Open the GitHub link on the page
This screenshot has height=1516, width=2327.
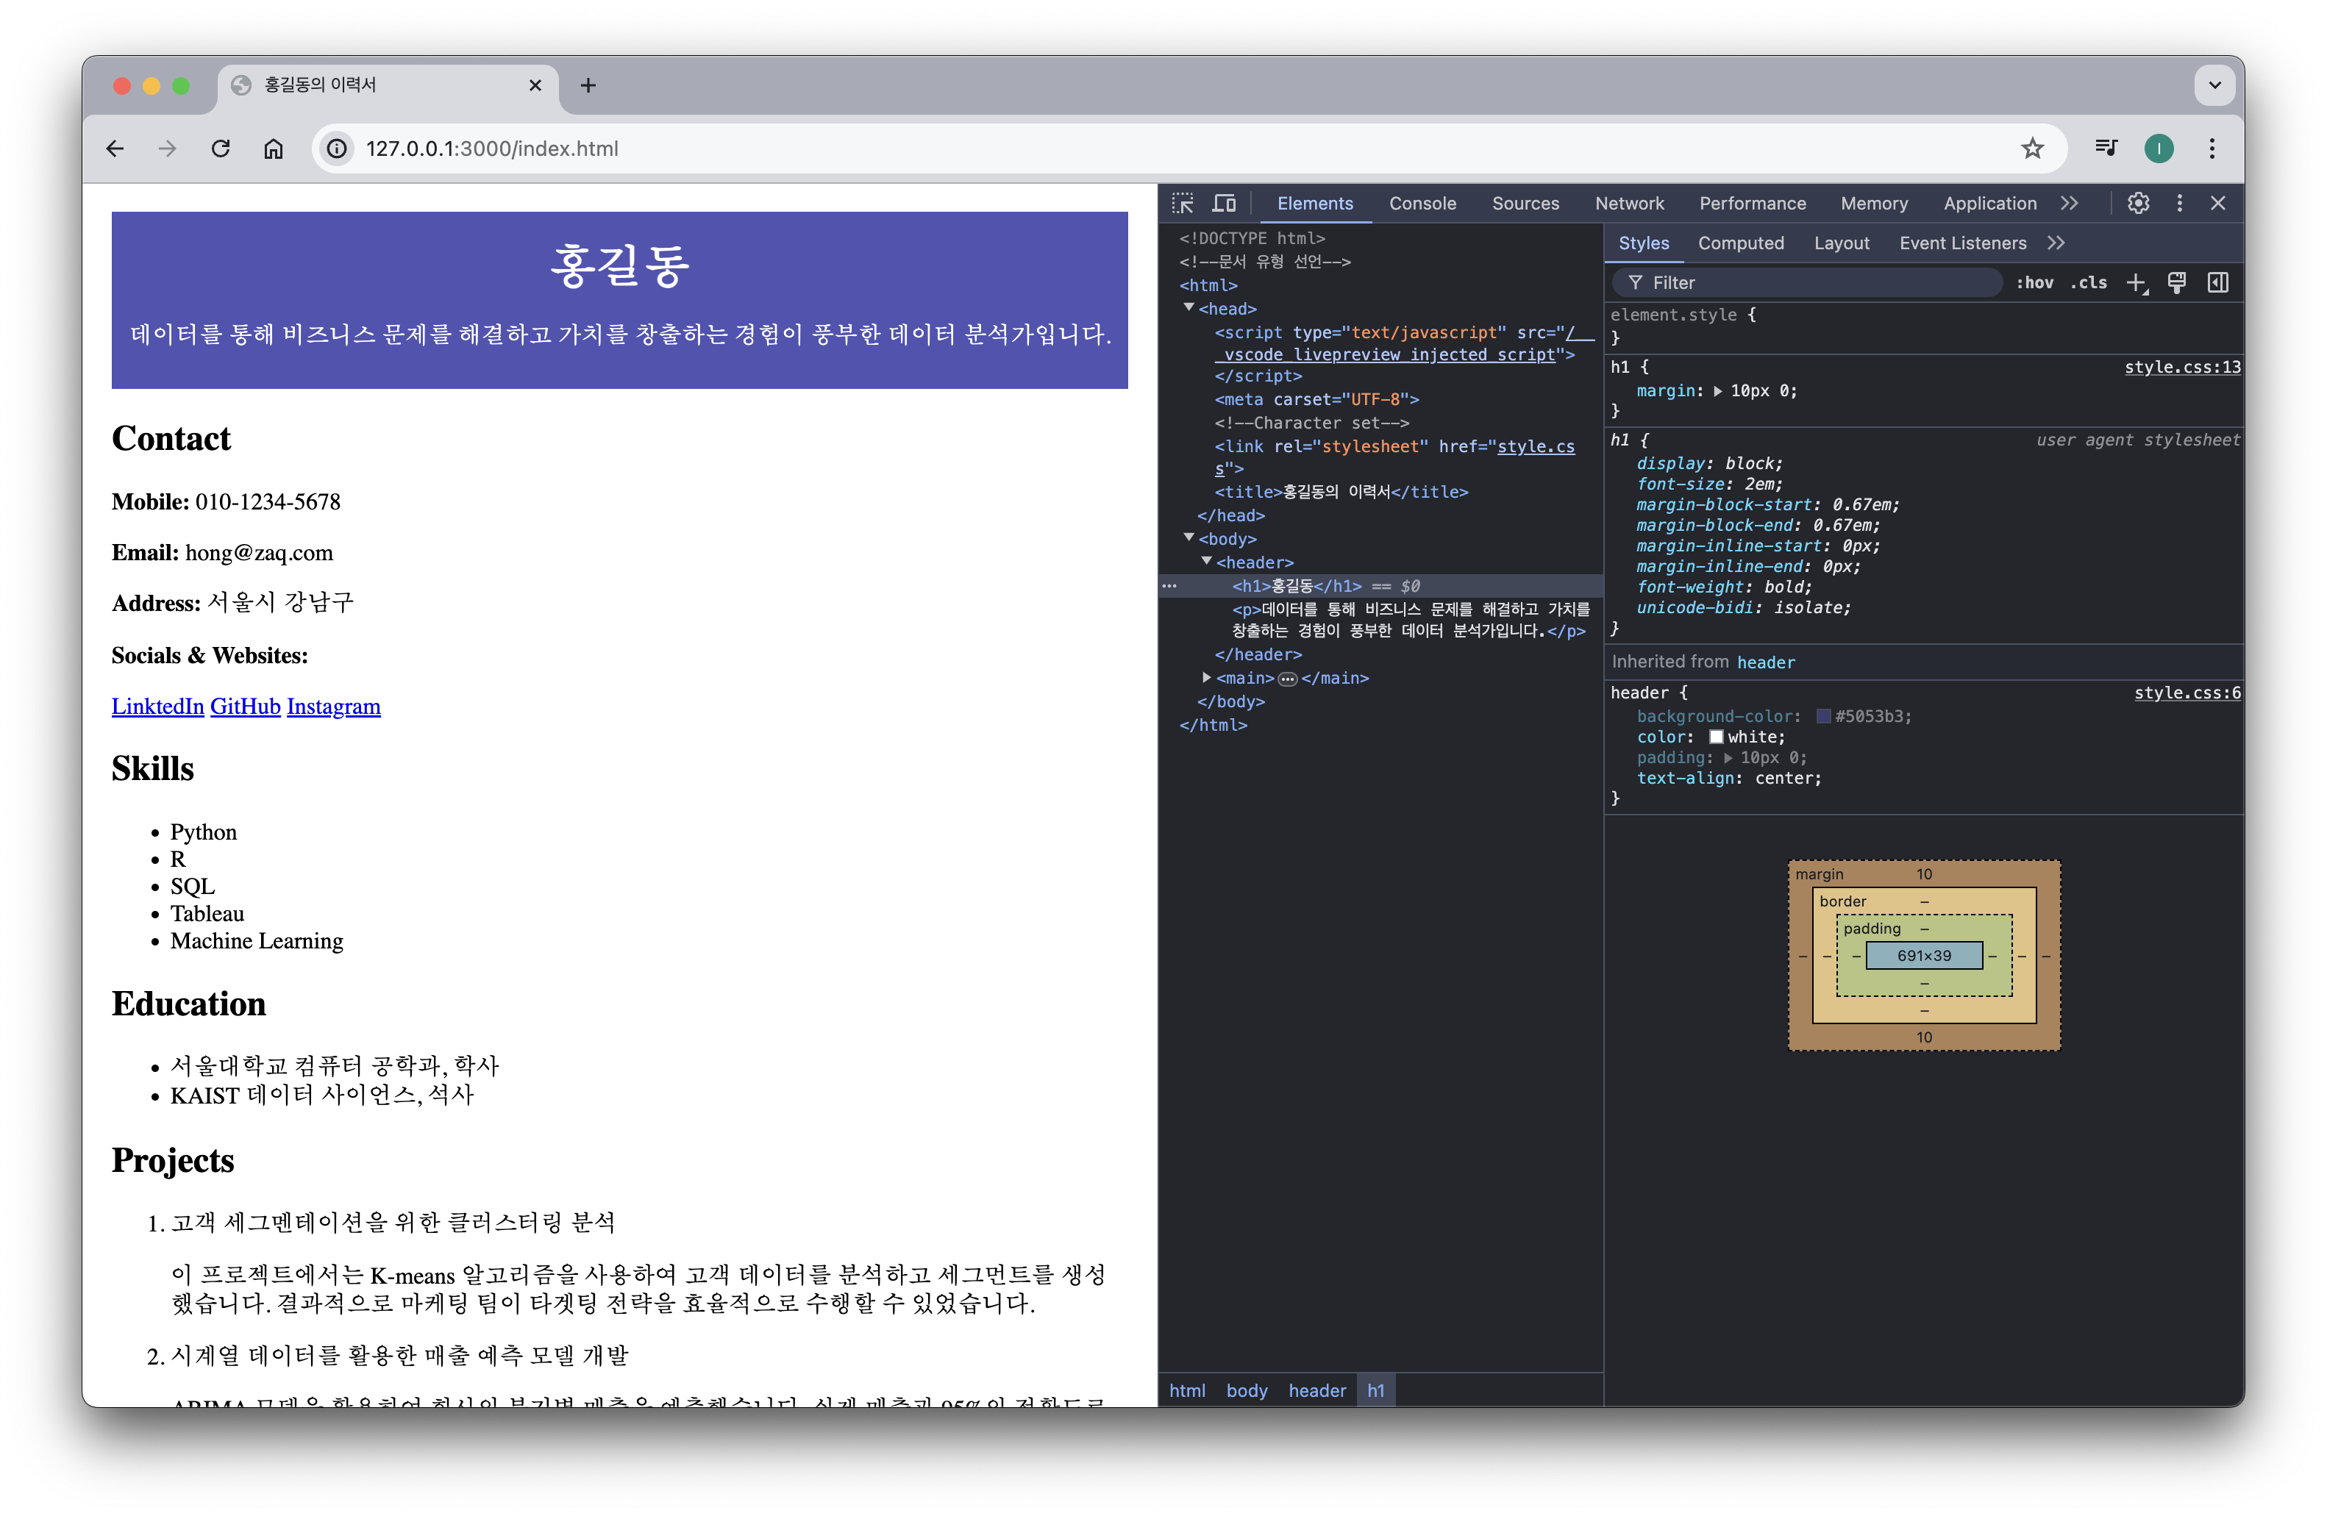click(x=246, y=706)
